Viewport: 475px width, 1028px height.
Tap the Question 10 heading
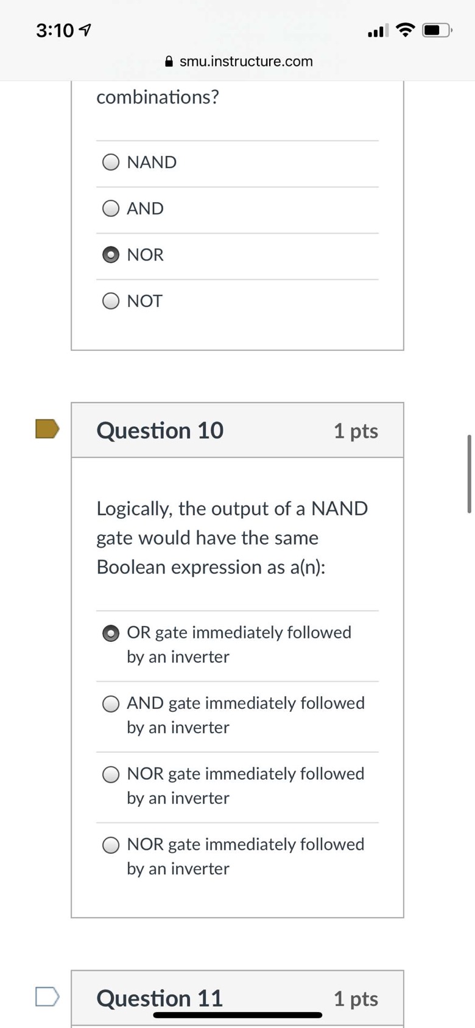click(160, 431)
